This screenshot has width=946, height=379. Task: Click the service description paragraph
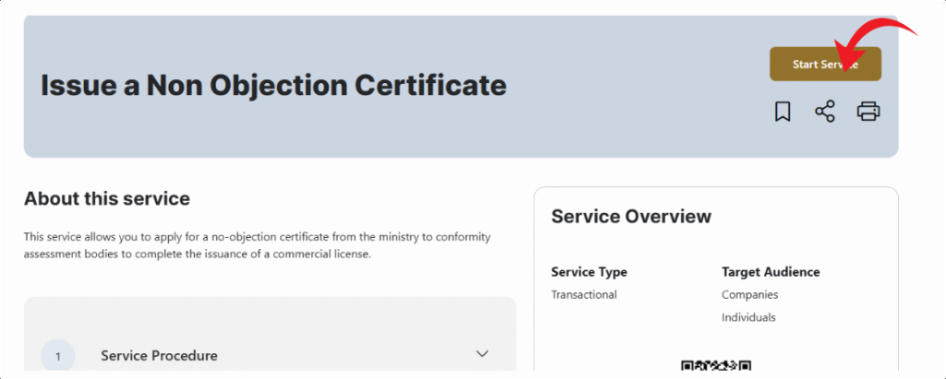click(x=257, y=245)
